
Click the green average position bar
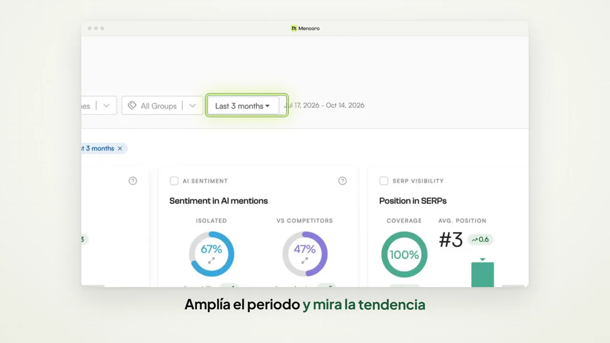click(482, 274)
